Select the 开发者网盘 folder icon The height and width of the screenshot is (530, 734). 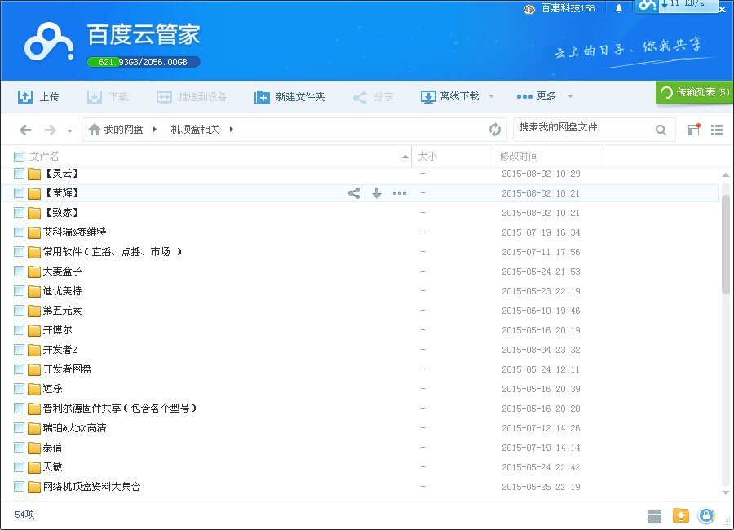click(33, 370)
